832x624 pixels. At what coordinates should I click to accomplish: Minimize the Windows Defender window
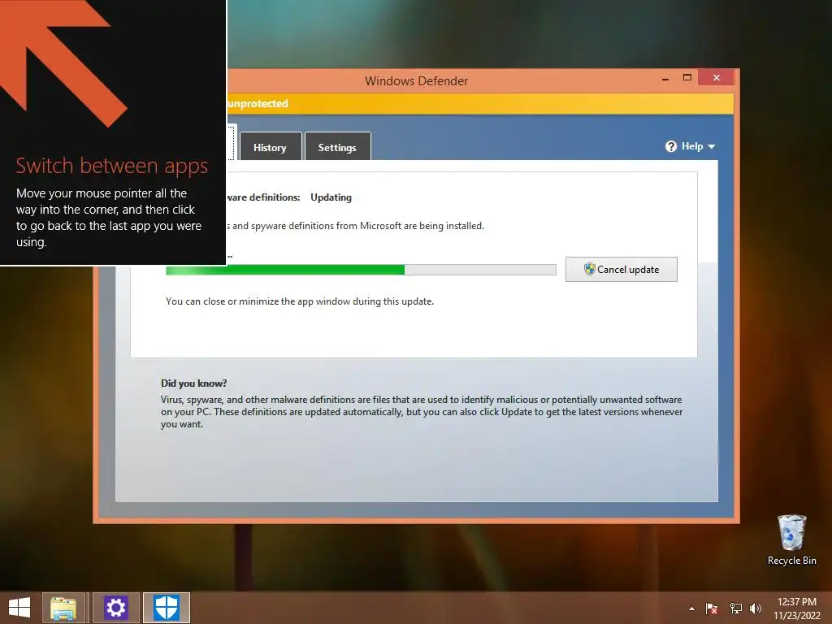[x=665, y=78]
